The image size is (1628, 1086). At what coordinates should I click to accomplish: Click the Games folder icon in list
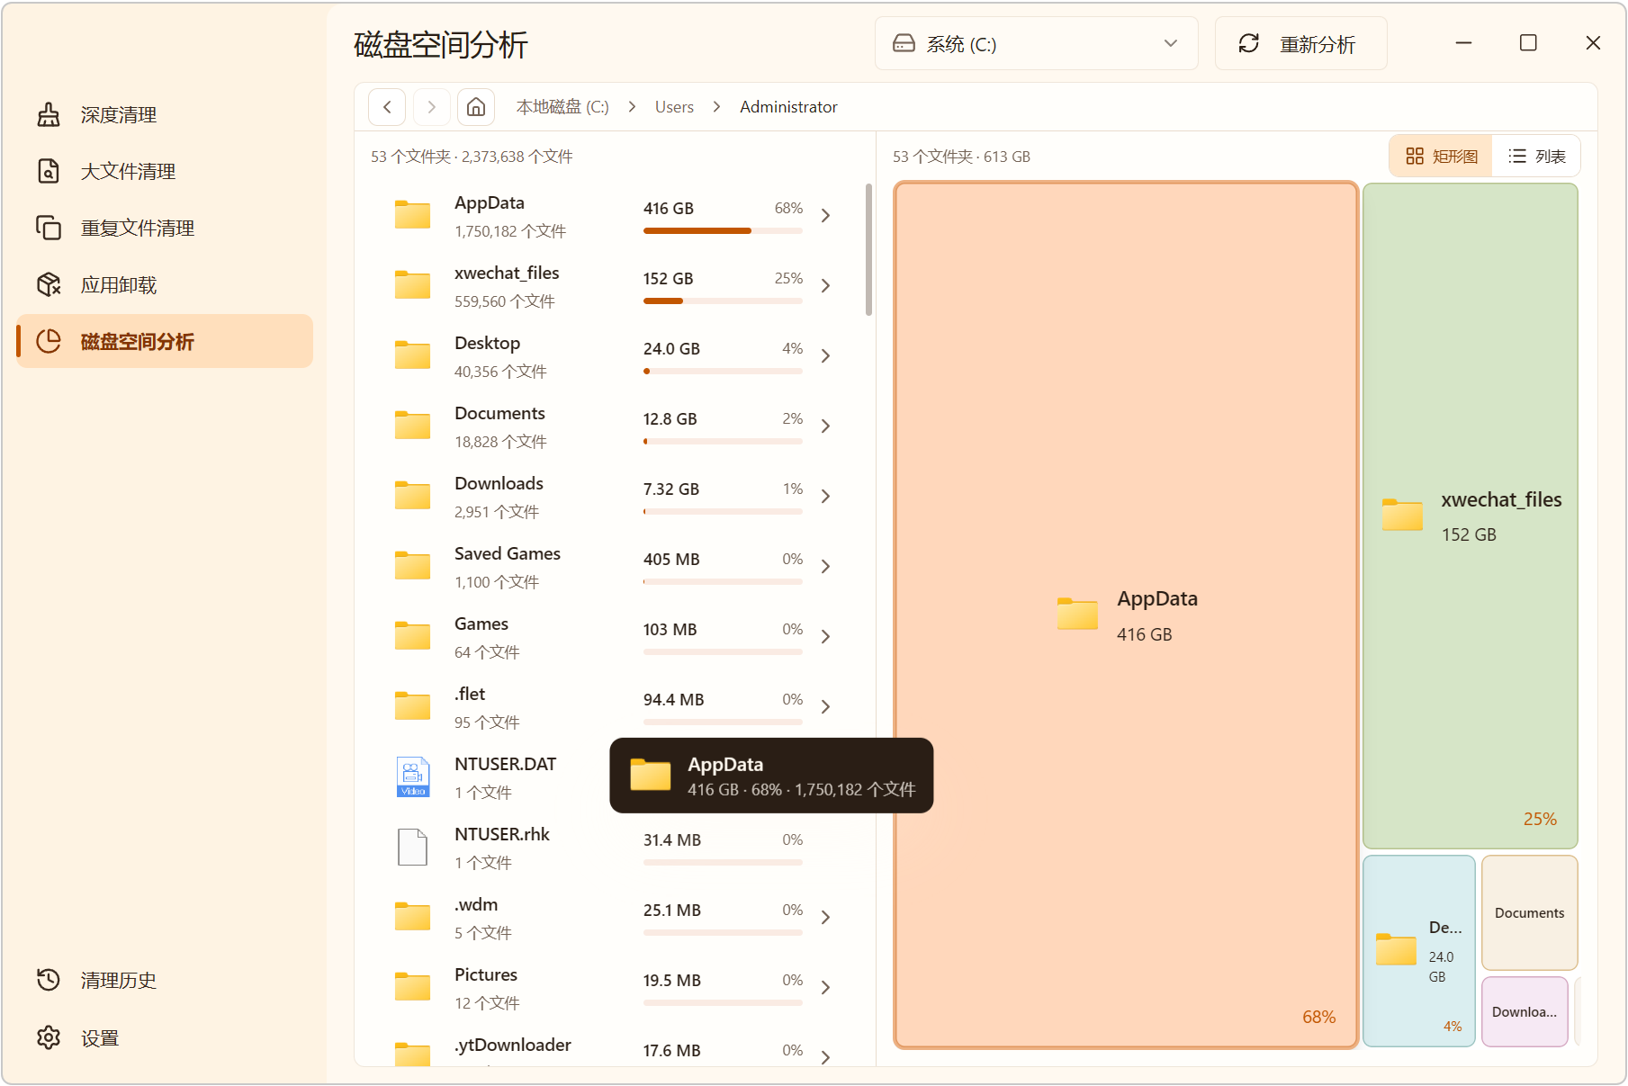click(x=412, y=635)
